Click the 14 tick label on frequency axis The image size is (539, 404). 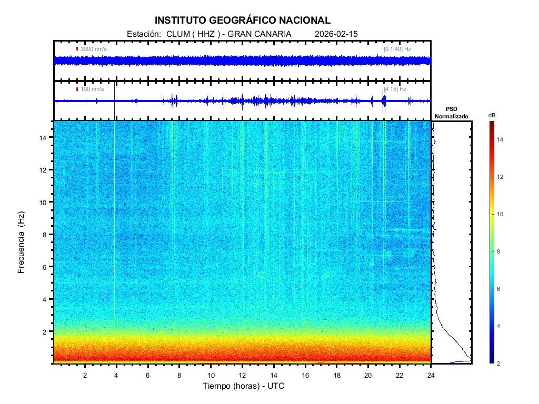coord(44,137)
